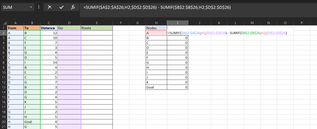Click the red-highlighted node A cell
317x129 pixels.
[x=156, y=33]
